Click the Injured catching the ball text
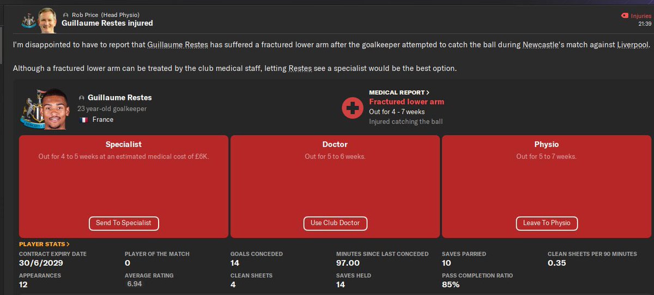The width and height of the screenshot is (654, 295). pyautogui.click(x=406, y=122)
